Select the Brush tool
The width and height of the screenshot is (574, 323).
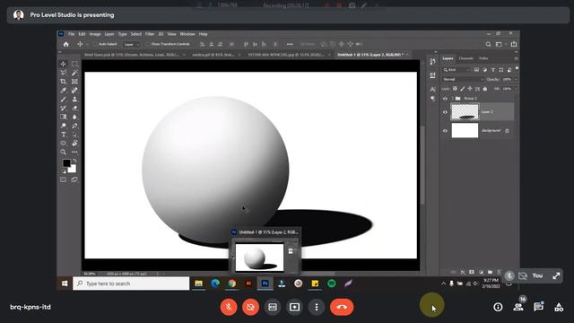click(64, 99)
